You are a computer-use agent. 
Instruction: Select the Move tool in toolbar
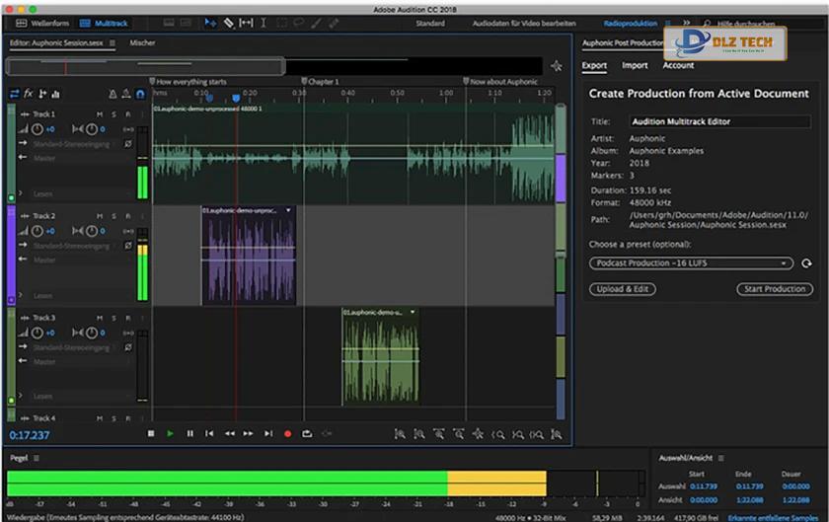[x=210, y=23]
